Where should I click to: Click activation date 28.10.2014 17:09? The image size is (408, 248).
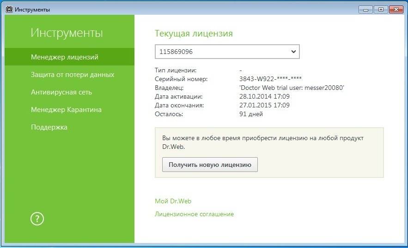tap(264, 96)
